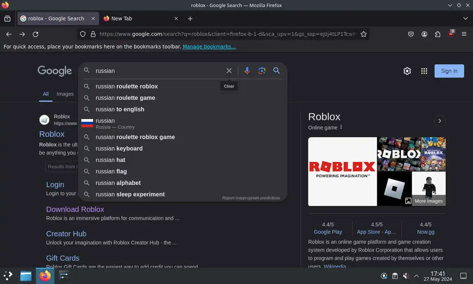
Task: Choose suggestion russian hat
Action: point(183,160)
